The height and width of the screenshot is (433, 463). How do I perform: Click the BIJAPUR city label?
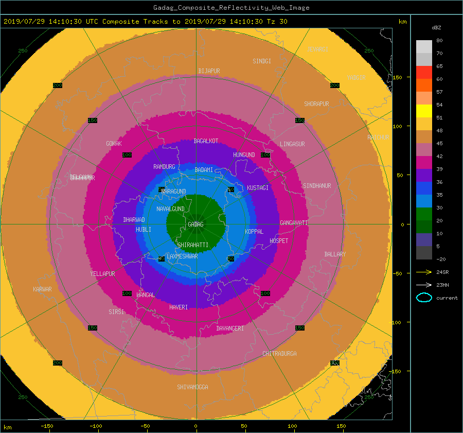(x=209, y=71)
